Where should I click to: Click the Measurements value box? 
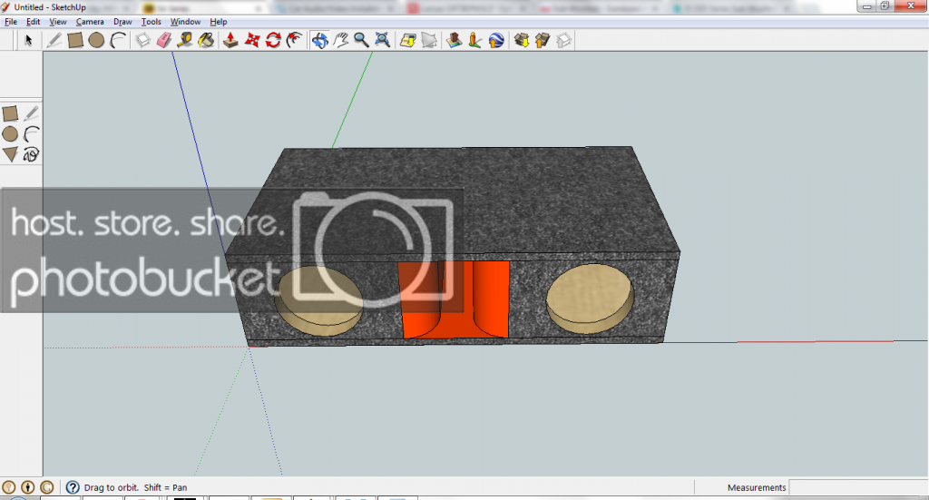click(858, 487)
